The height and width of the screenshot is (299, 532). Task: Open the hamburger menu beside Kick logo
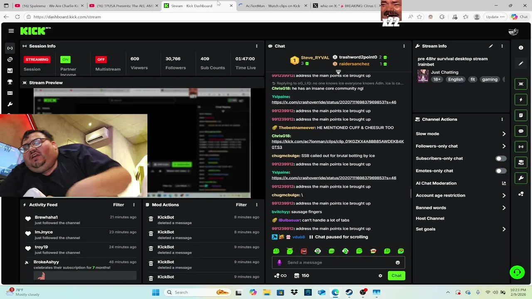pyautogui.click(x=11, y=31)
